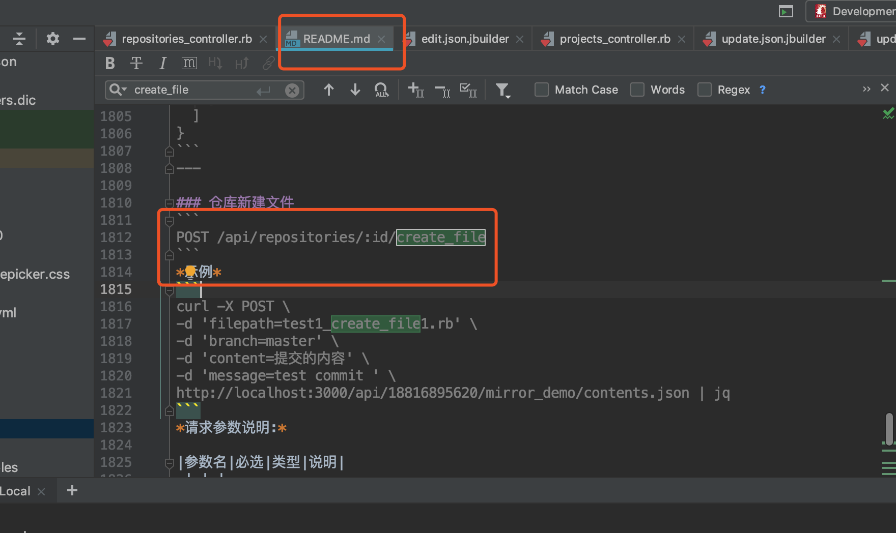The height and width of the screenshot is (533, 896).
Task: Click intention lightbulb on line 1814
Action: click(190, 272)
